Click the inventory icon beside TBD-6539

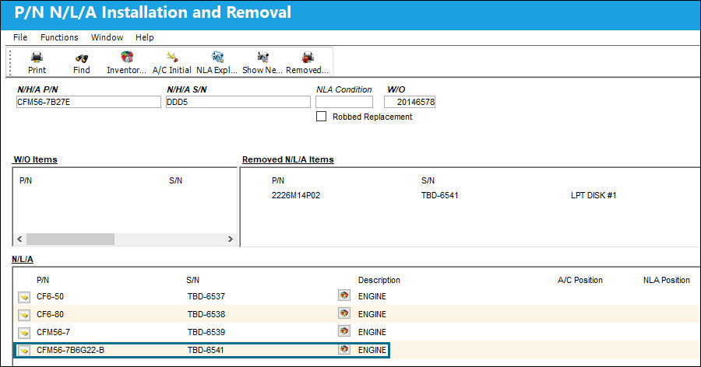[x=343, y=330]
